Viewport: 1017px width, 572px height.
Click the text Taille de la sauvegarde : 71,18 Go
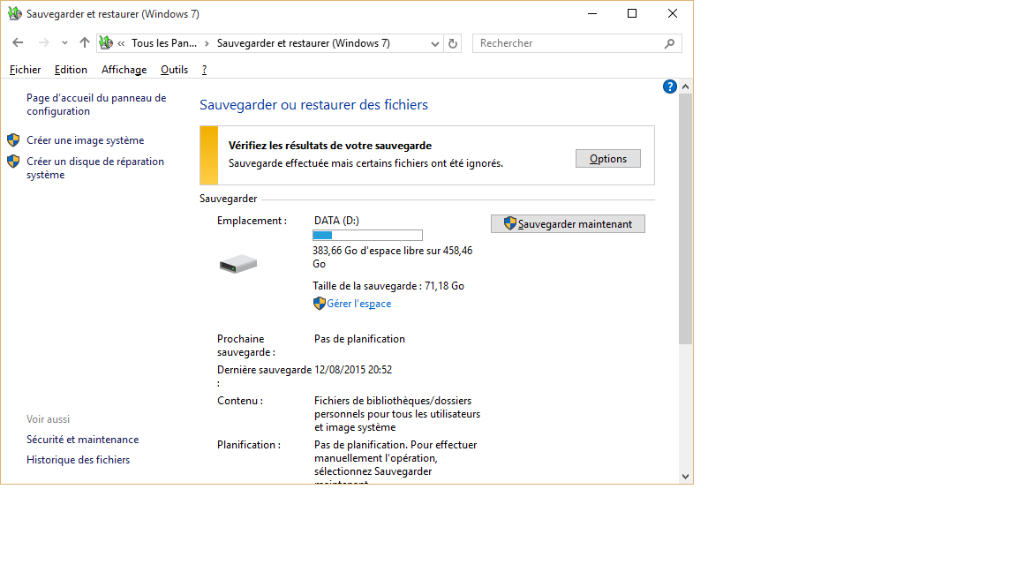tap(388, 286)
